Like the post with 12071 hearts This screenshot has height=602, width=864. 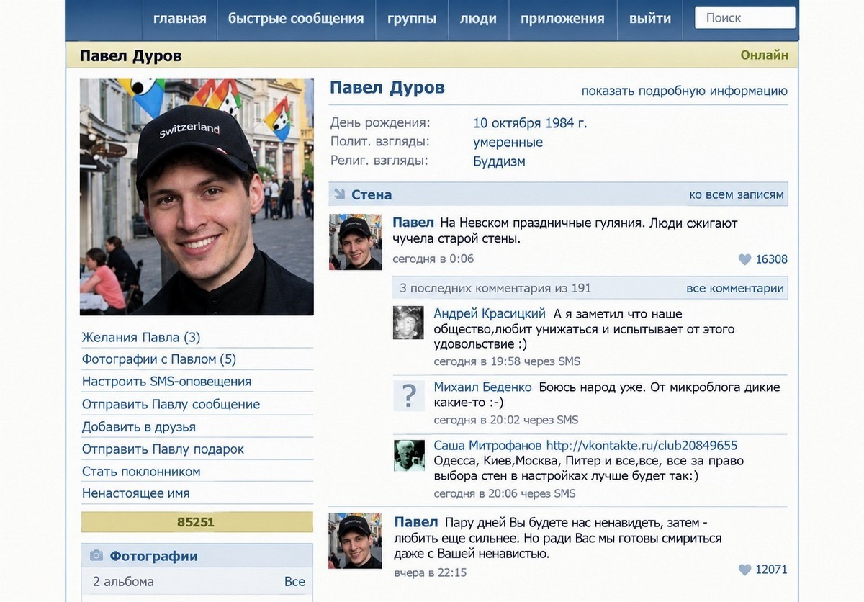coord(744,570)
